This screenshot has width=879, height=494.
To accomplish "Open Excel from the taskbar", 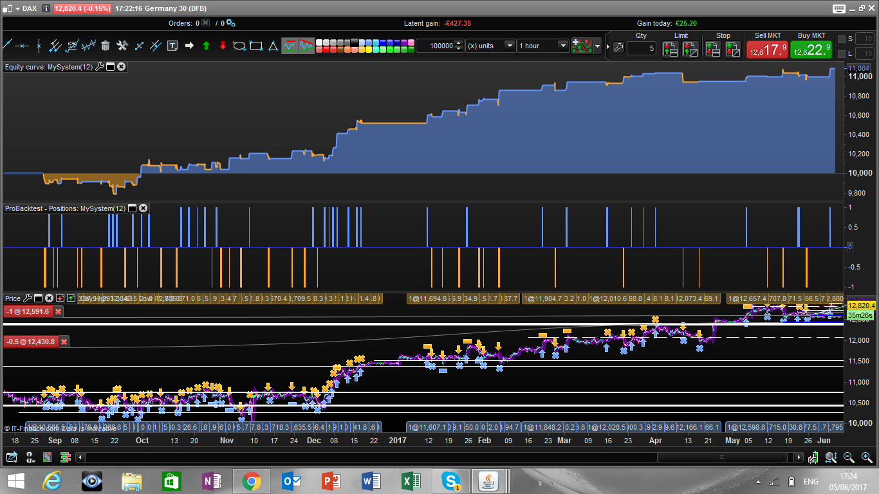I will pyautogui.click(x=411, y=481).
